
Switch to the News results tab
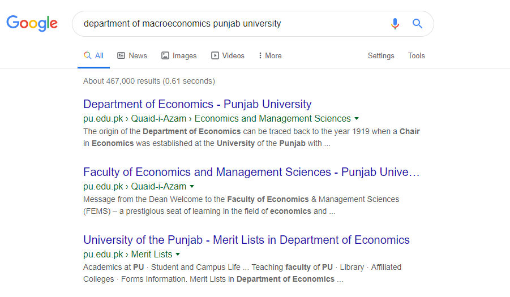pyautogui.click(x=138, y=55)
